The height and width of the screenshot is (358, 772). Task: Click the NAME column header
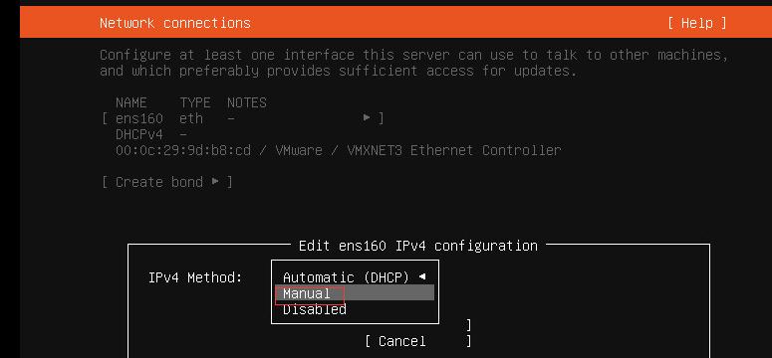(130, 102)
